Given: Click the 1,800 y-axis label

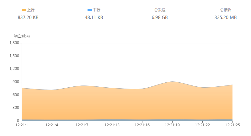Looking at the screenshot, I should (14, 43).
